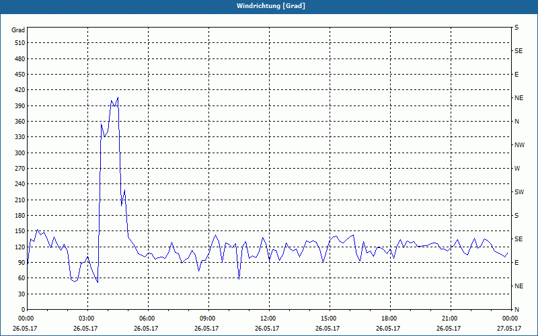
Task: Click the 510 y-axis value
Action: click(x=20, y=43)
